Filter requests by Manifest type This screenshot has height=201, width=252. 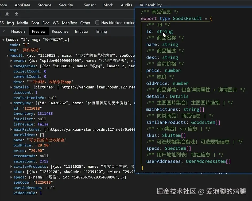69,23
